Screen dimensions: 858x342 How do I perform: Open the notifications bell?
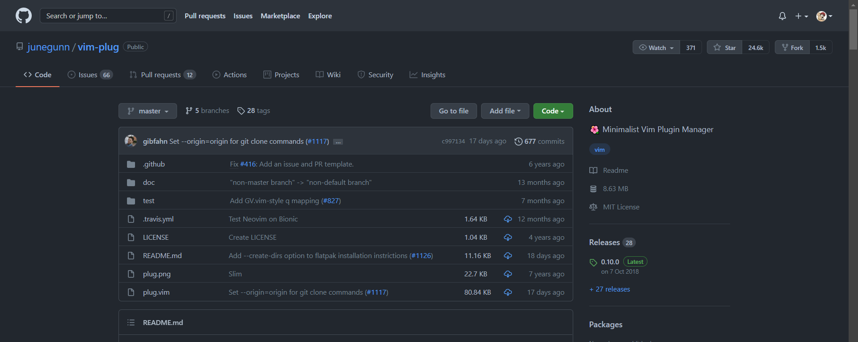click(x=782, y=16)
